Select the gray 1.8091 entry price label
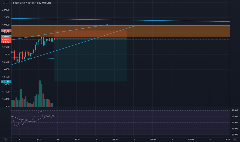The width and height of the screenshot is (240, 142). point(6,37)
